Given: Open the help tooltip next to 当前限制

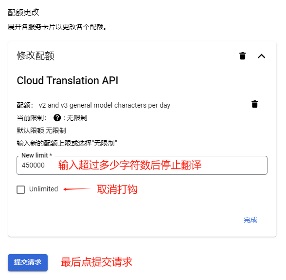Looking at the screenshot, I should [57, 118].
